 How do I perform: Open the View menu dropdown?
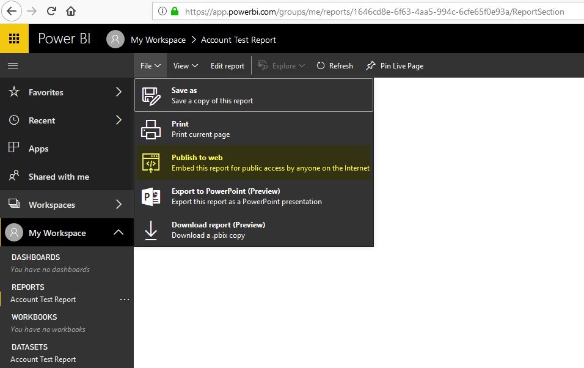186,65
